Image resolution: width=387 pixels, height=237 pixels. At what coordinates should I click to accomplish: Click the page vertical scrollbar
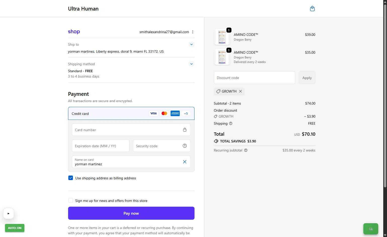pos(385,95)
